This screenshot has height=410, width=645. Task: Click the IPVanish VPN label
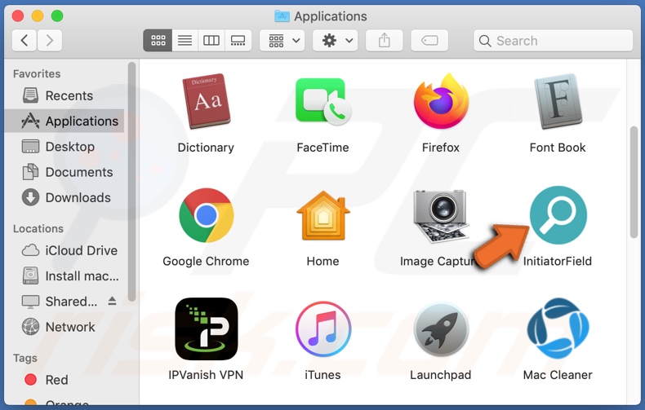point(206,375)
